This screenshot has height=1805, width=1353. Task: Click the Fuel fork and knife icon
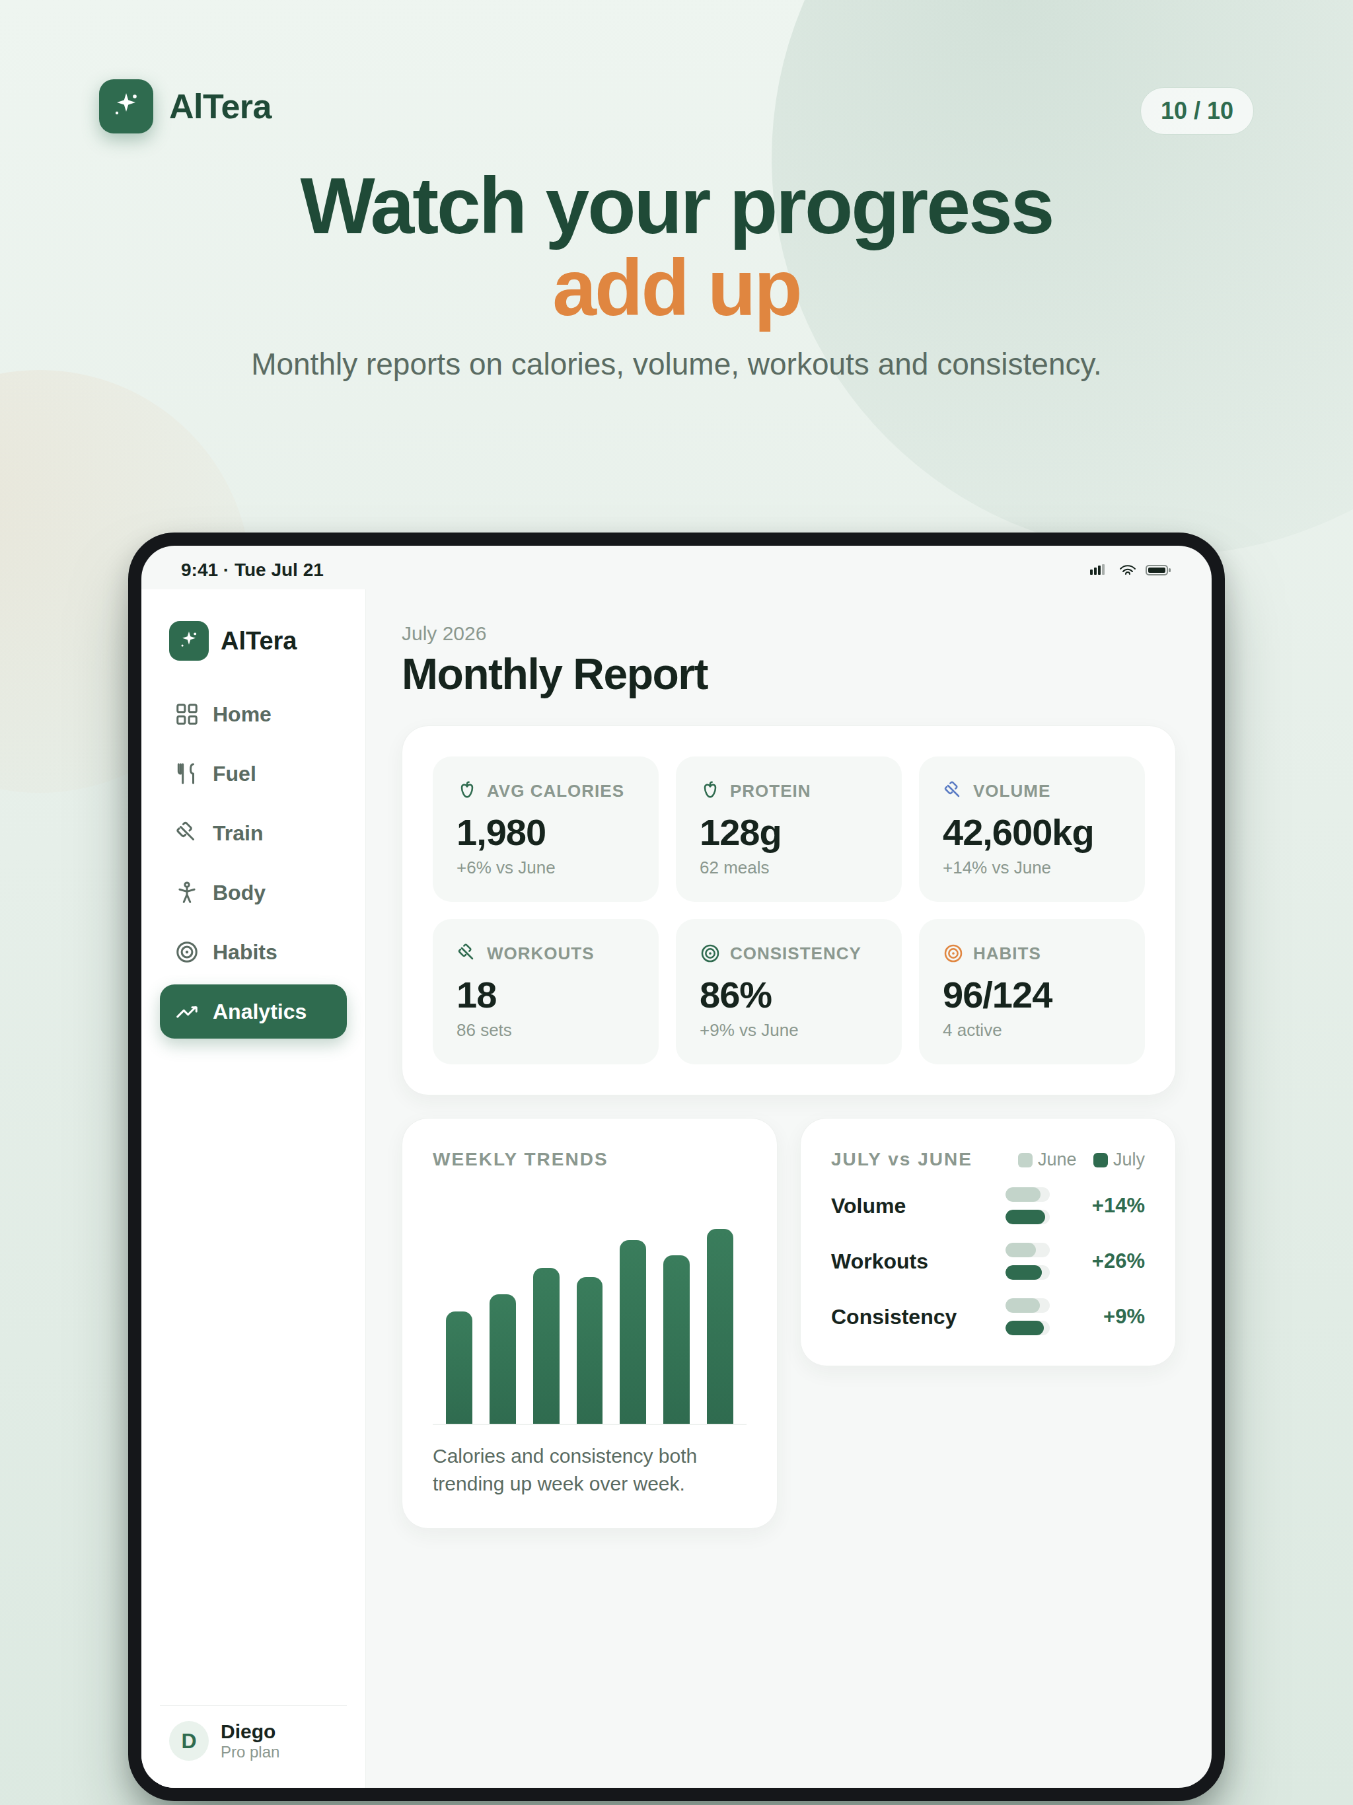tap(187, 774)
